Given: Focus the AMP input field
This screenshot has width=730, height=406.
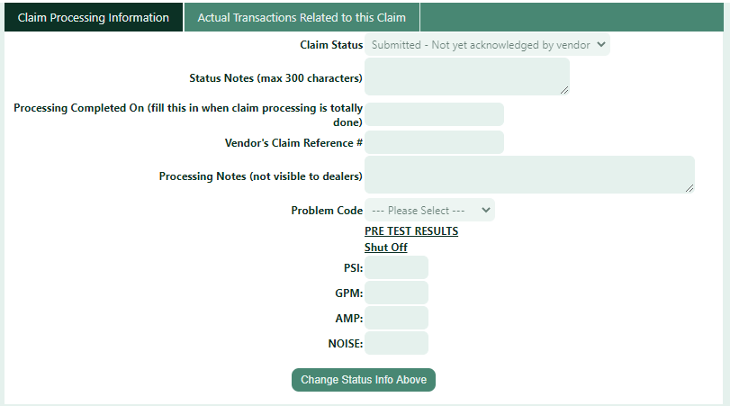Looking at the screenshot, I should (x=396, y=318).
